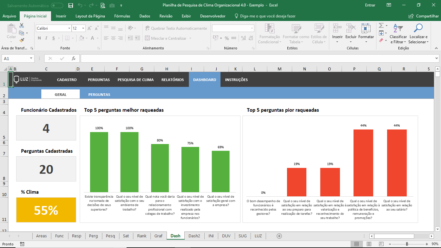
Task: Select the Format Painter brush icon
Action: point(22,40)
